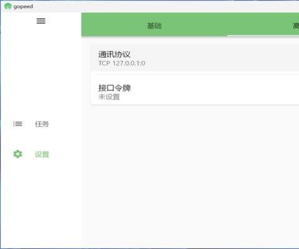Click the 未设置 token status text
The image size is (299, 249).
click(109, 97)
